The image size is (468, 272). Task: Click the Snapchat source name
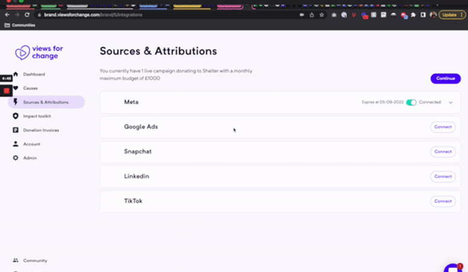coord(138,152)
